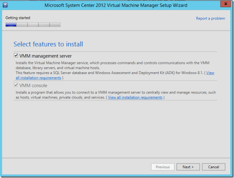Click the fourth progress bar segment
Screen dimensions: 234x178
44,25
